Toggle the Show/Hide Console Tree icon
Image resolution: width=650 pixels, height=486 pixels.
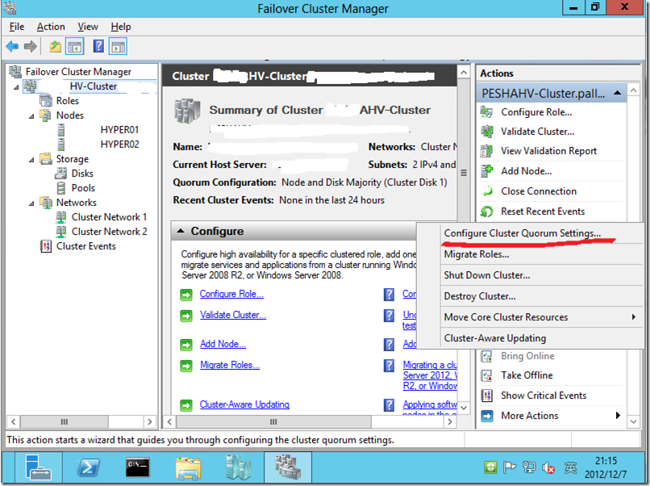tap(75, 47)
